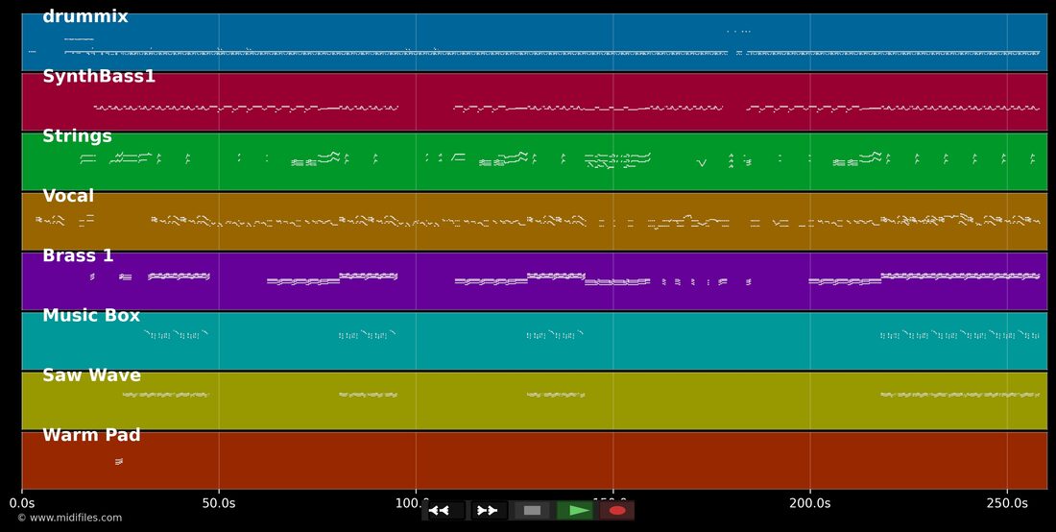
Task: Click the 0.0s time axis label
Action: click(x=22, y=504)
